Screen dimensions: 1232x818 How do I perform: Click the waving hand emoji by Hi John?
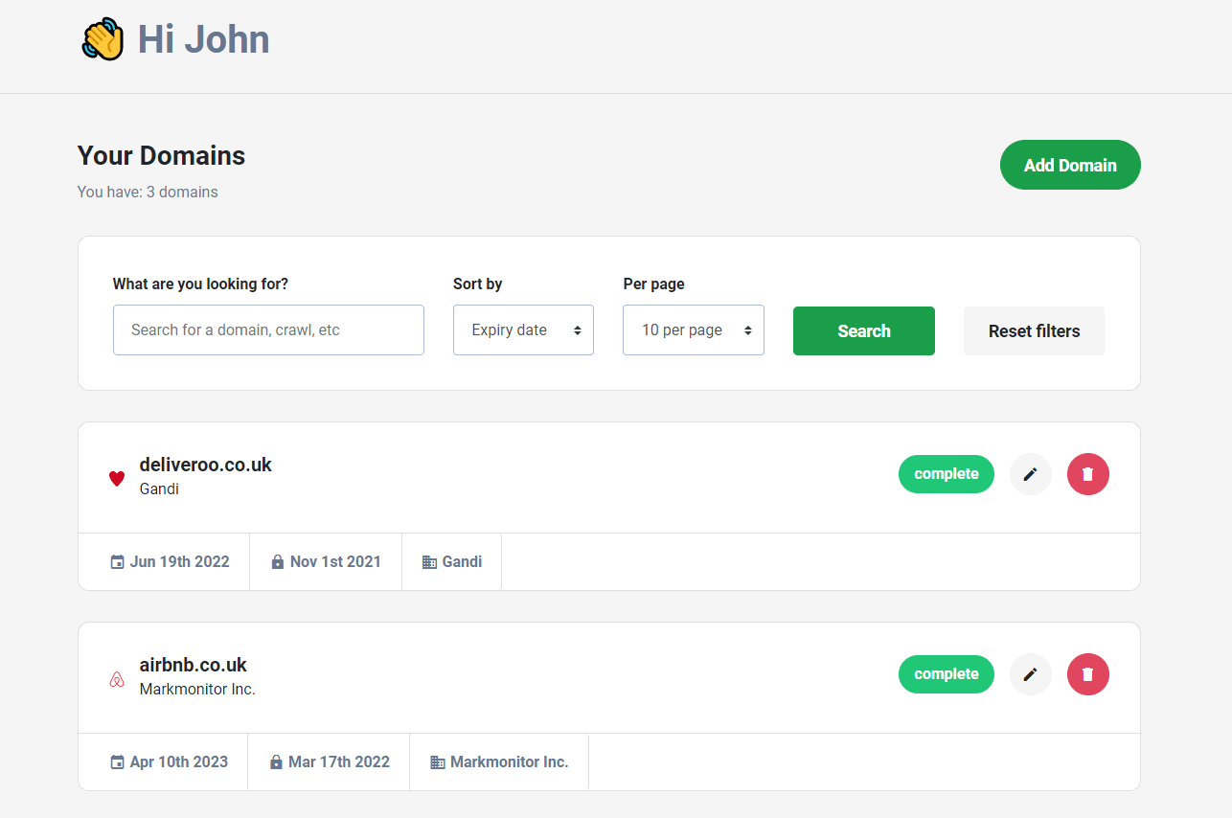pos(103,39)
